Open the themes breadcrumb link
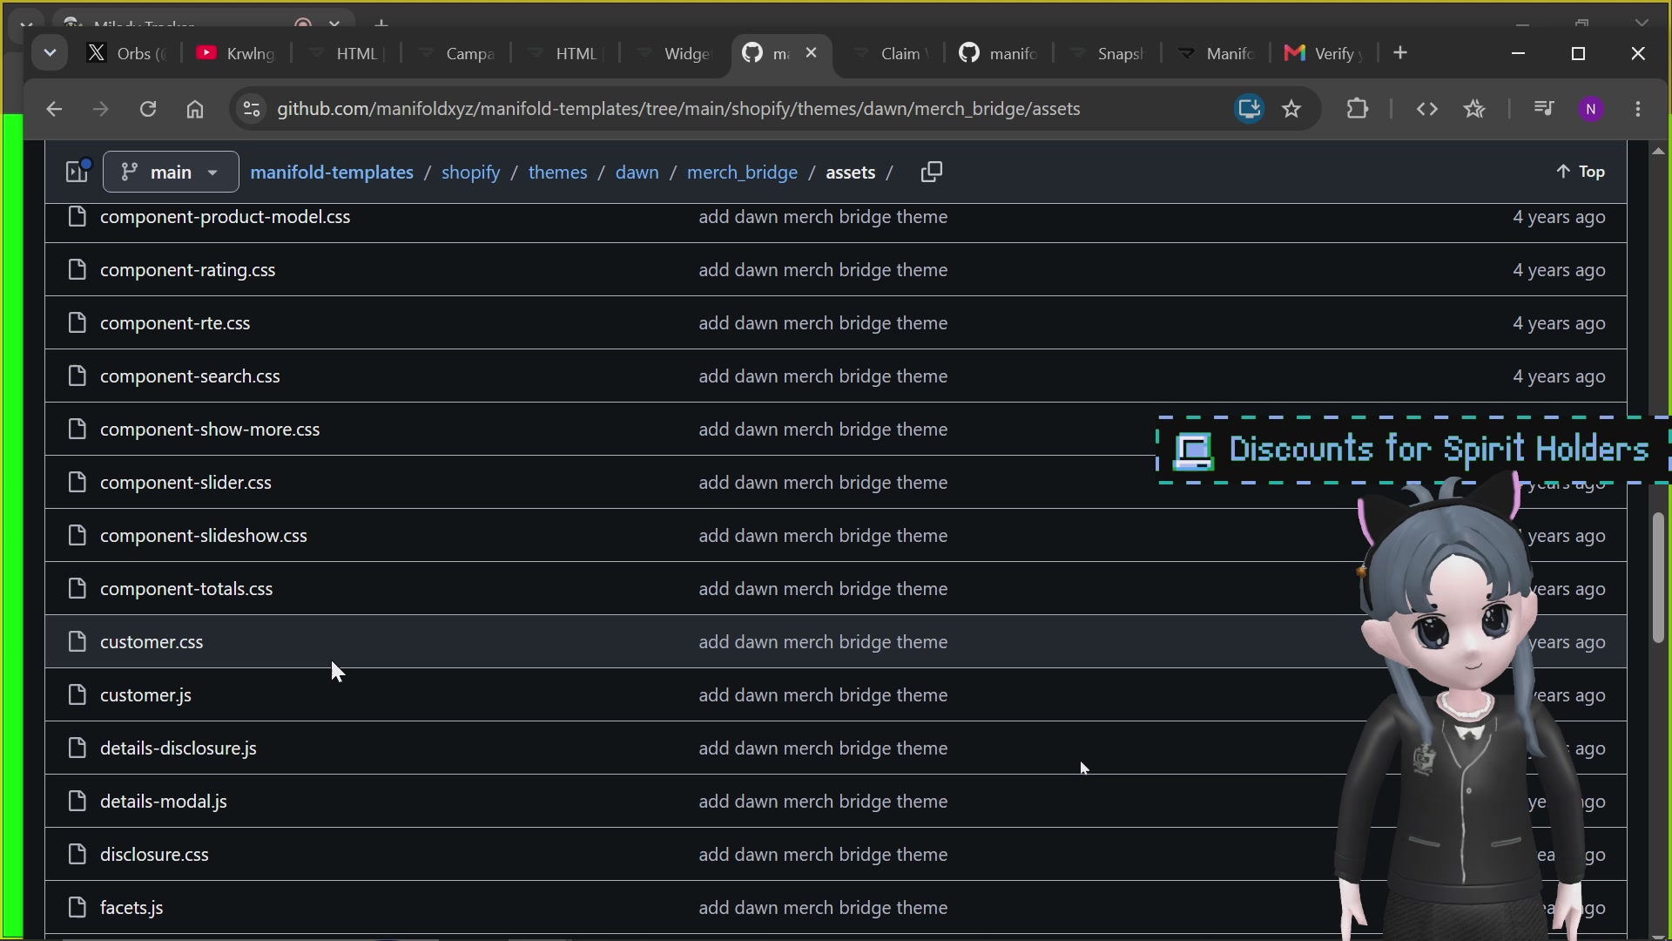 [557, 173]
